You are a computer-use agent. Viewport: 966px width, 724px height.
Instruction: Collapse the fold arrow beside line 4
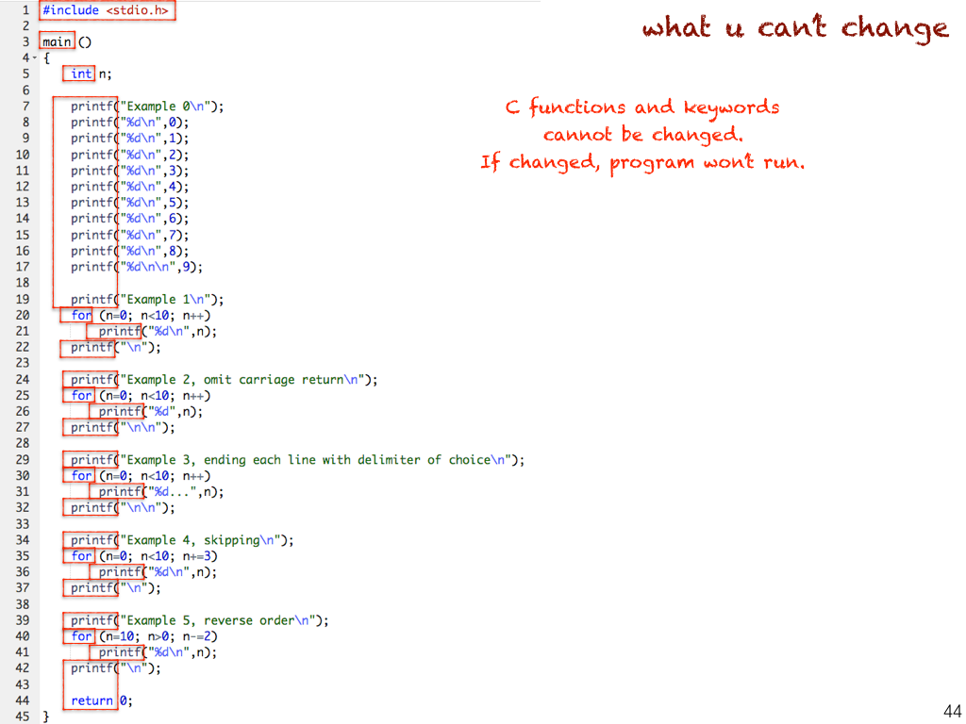tap(36, 58)
